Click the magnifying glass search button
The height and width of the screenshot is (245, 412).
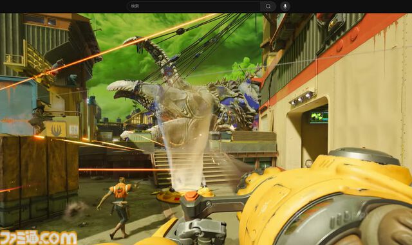pyautogui.click(x=268, y=6)
